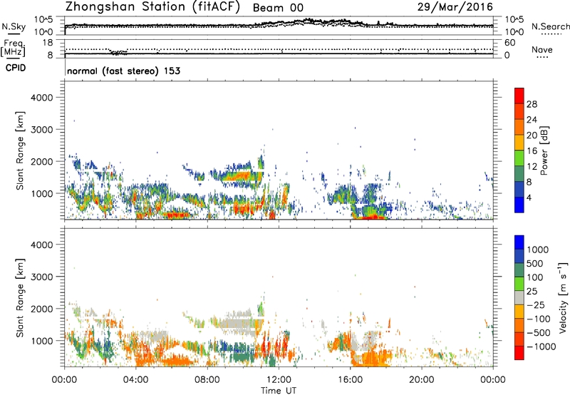
Task: Click the 'Velocity [m s⁻¹]' colorbar label
Action: [x=563, y=297]
